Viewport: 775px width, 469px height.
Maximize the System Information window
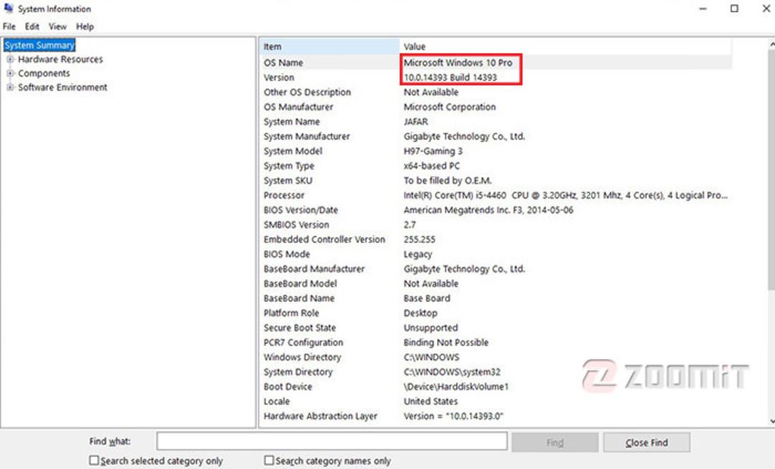735,9
